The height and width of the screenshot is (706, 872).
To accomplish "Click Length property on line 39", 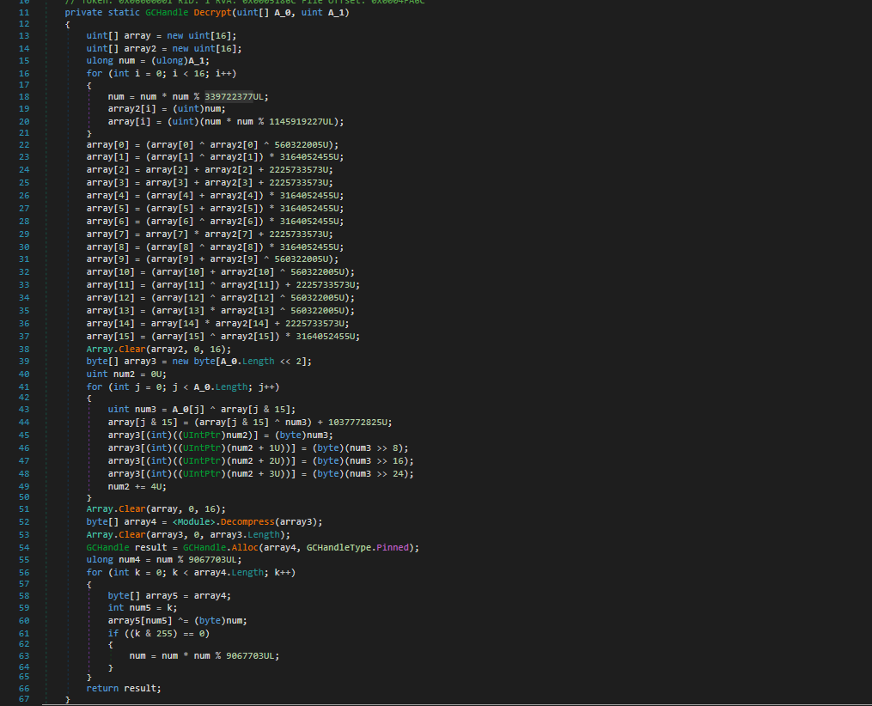I will click(x=258, y=361).
